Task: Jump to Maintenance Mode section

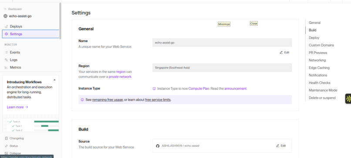Action: coord(323,90)
